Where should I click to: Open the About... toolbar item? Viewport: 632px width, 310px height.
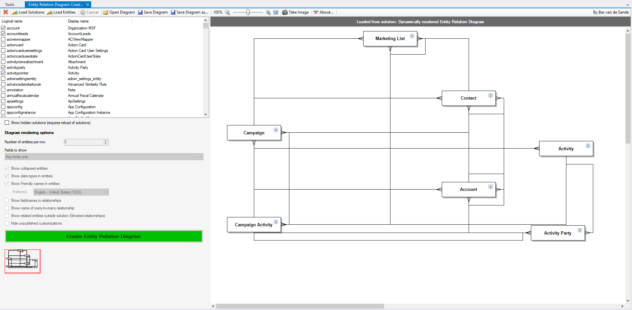tap(323, 12)
